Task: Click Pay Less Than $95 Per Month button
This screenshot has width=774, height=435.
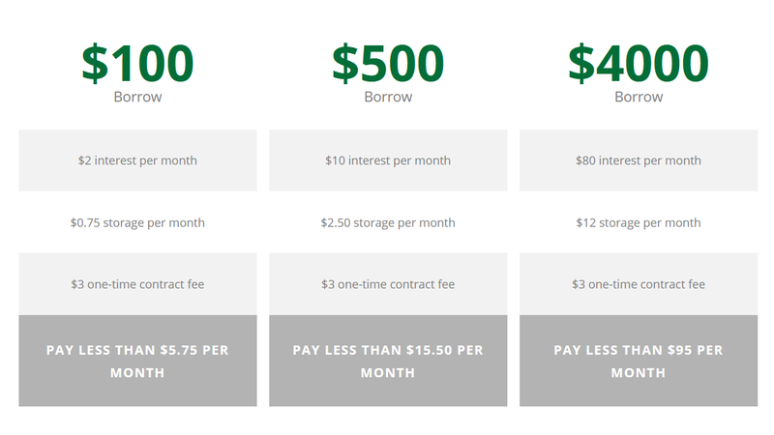Action: pyautogui.click(x=639, y=361)
